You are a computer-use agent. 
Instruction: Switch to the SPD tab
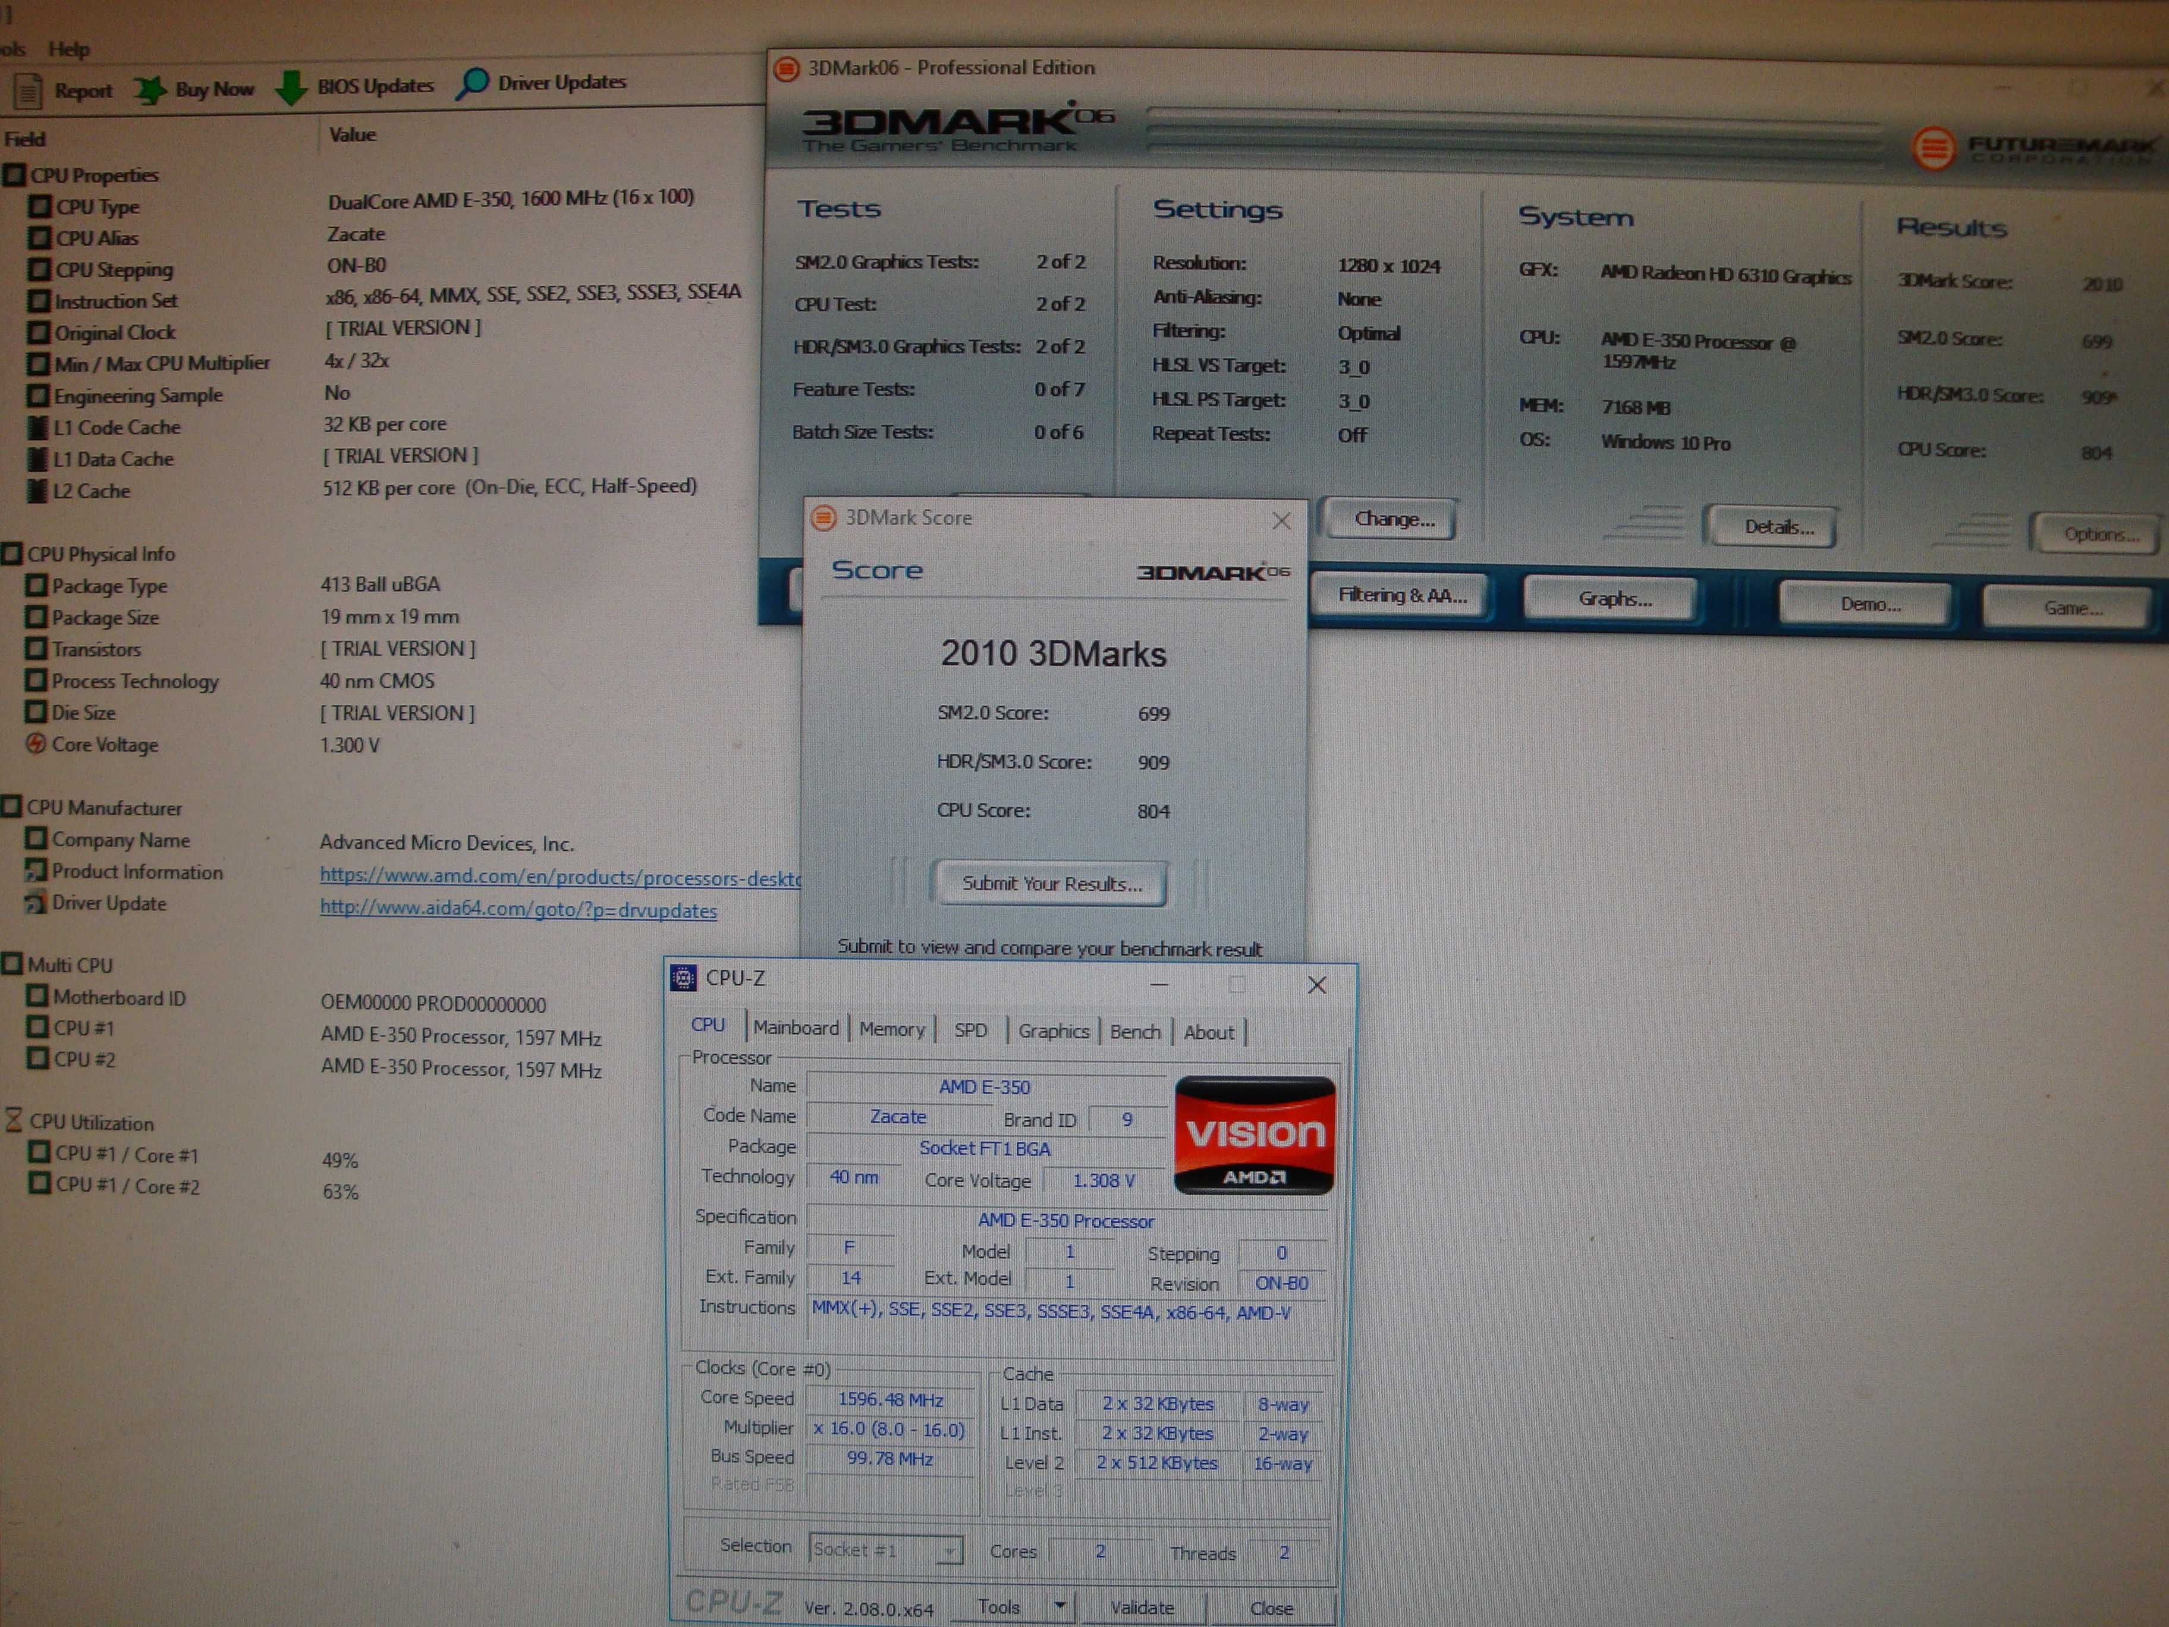tap(970, 1030)
